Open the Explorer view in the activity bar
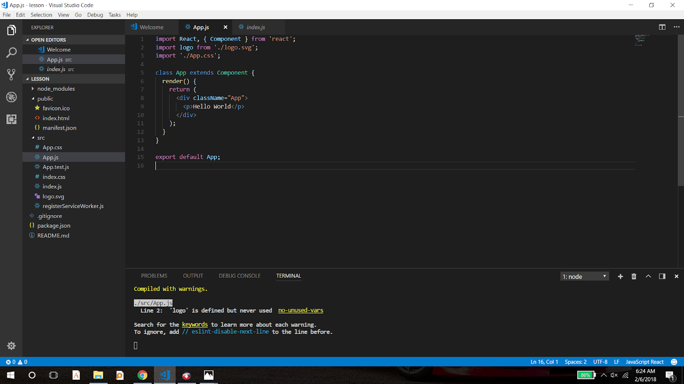The height and width of the screenshot is (384, 684). (11, 30)
